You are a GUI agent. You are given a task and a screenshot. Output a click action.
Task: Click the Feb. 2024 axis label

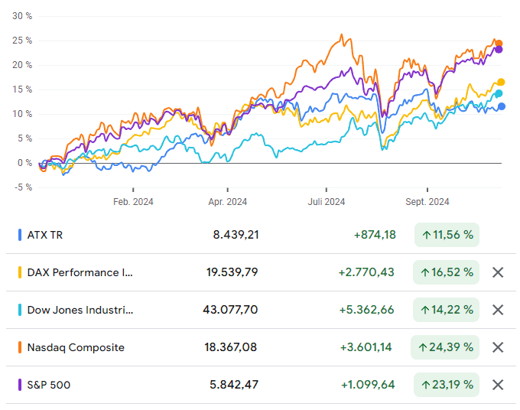(x=133, y=202)
